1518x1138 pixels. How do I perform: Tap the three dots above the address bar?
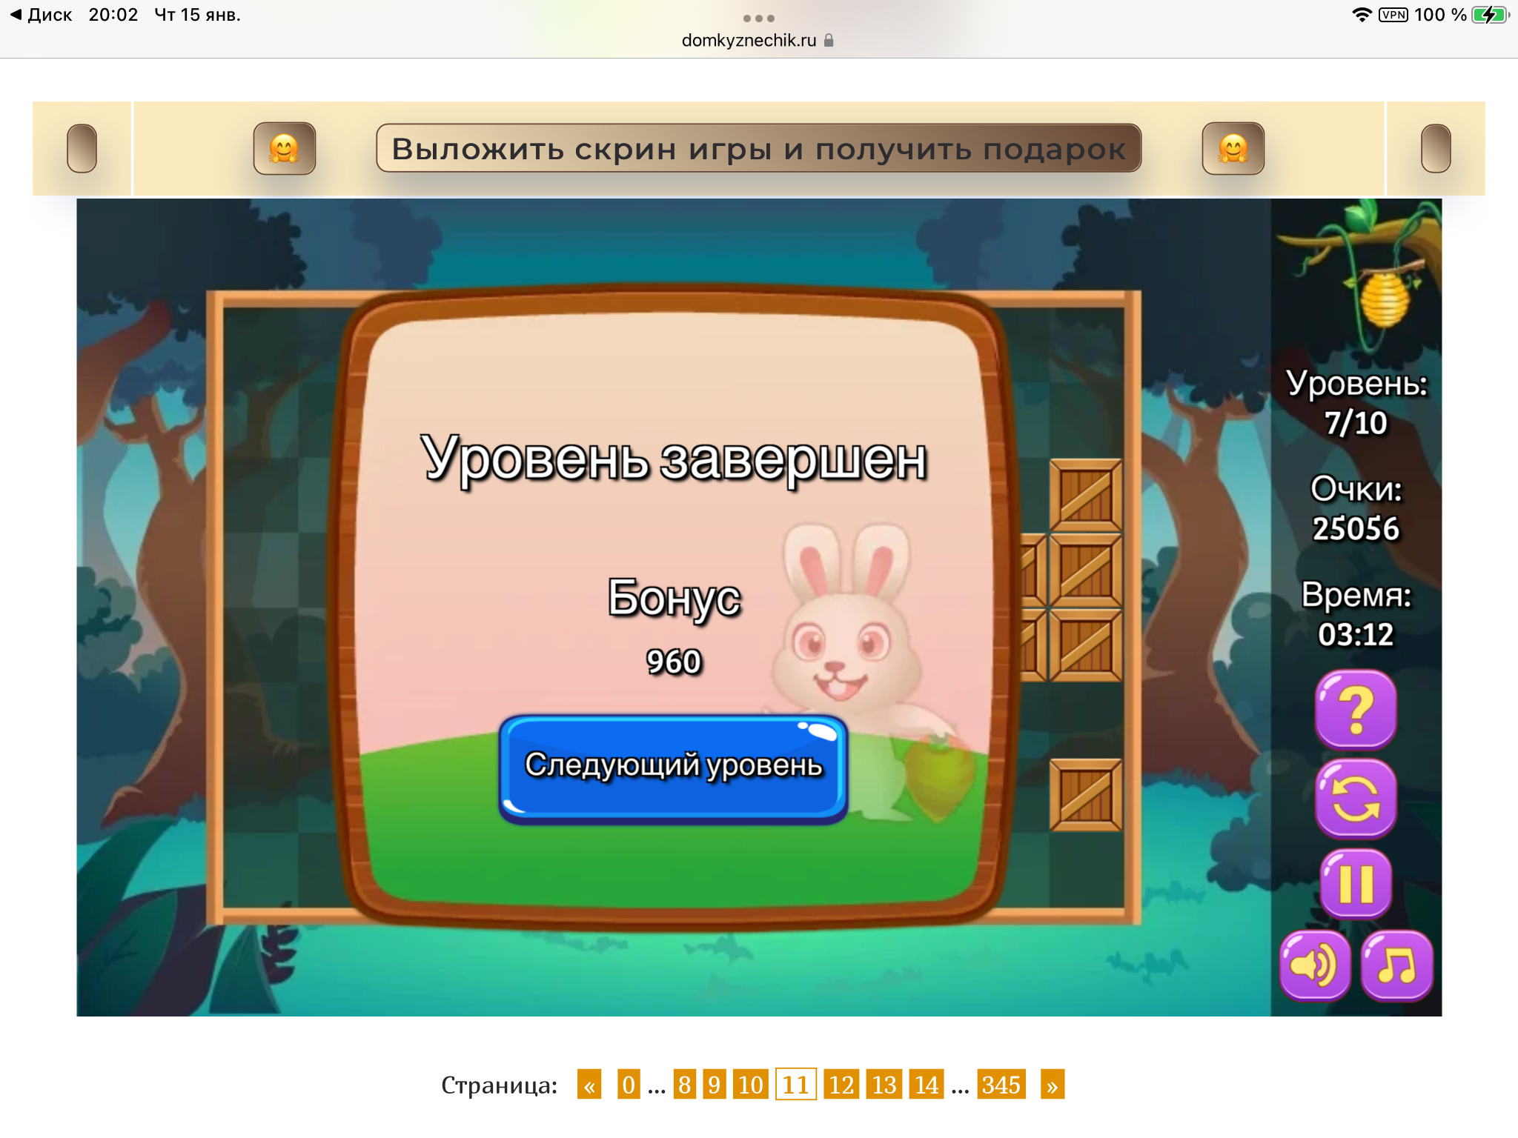[x=758, y=18]
